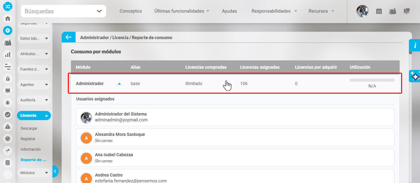The width and height of the screenshot is (420, 183).
Task: Open the bar chart statistics icon
Action: click(8, 55)
